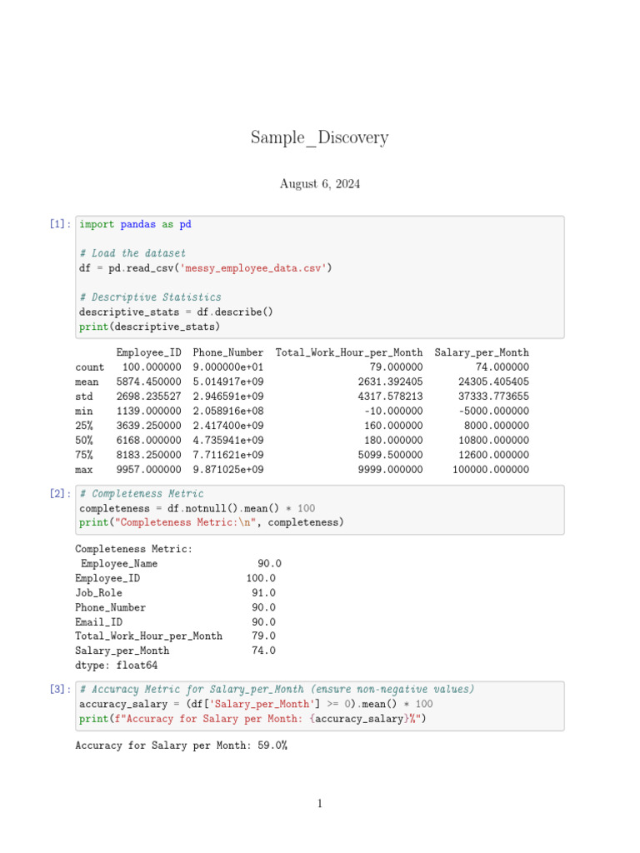Select the cell [1] prompt label
The height and width of the screenshot is (853, 640).
point(60,223)
